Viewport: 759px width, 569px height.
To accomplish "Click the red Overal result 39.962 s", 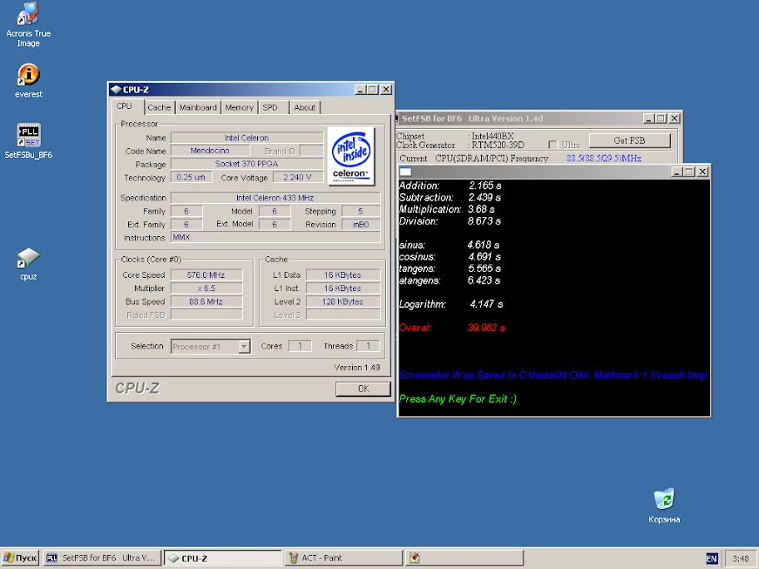I will coord(487,328).
